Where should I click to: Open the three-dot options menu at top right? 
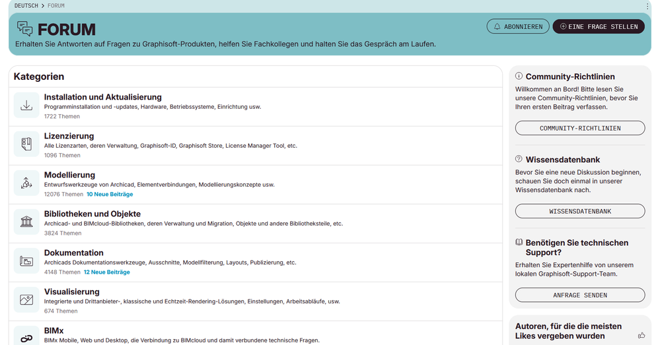(x=647, y=6)
